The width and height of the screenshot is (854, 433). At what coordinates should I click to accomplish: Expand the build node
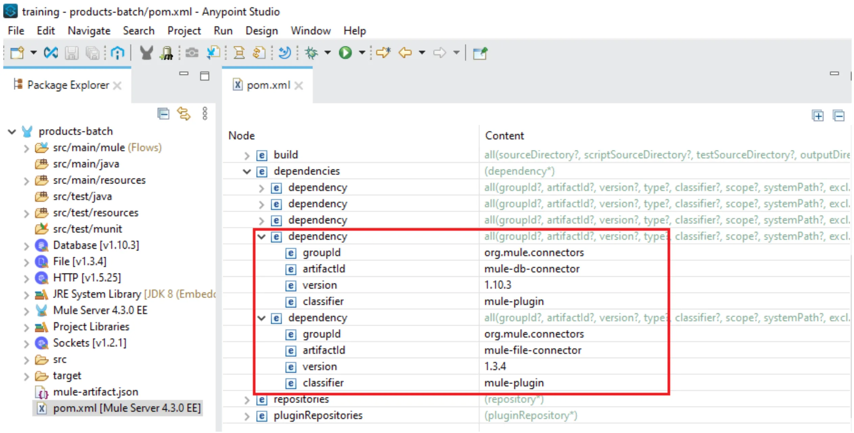pyautogui.click(x=247, y=155)
